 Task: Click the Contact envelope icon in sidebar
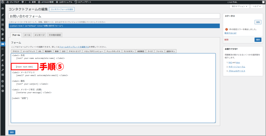[x=3, y=44]
